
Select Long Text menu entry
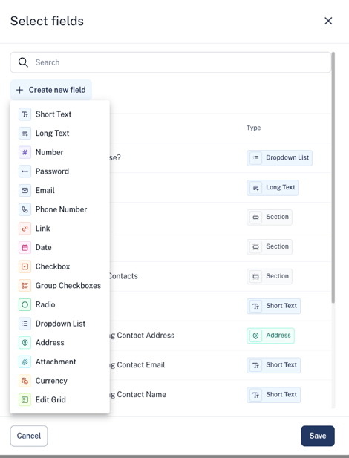(59, 133)
